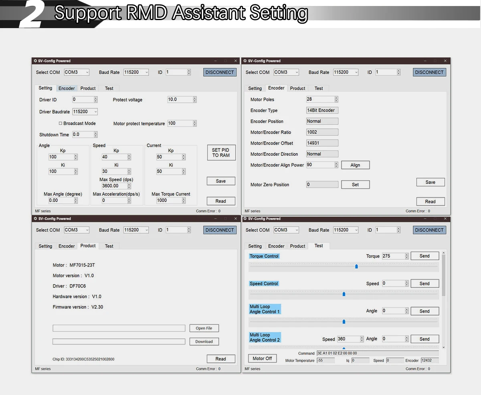Click the Motor protect temperature stepper
The width and height of the screenshot is (481, 395).
[195, 124]
